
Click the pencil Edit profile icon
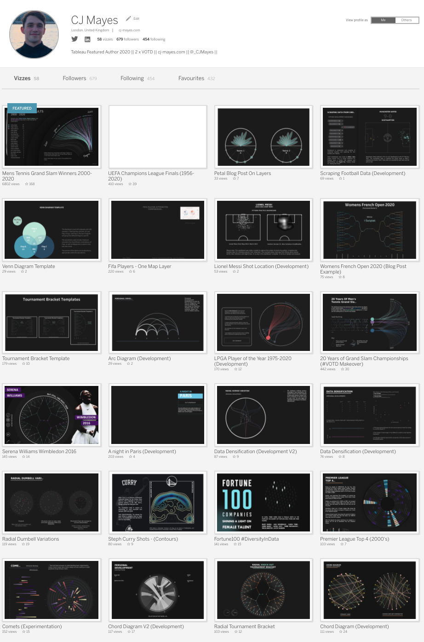[x=128, y=18]
